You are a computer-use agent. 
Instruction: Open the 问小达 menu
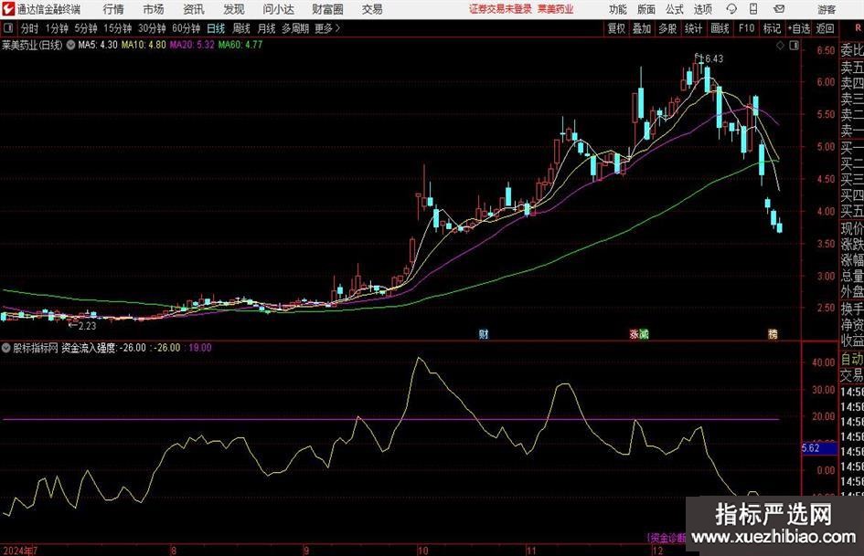pyautogui.click(x=278, y=9)
